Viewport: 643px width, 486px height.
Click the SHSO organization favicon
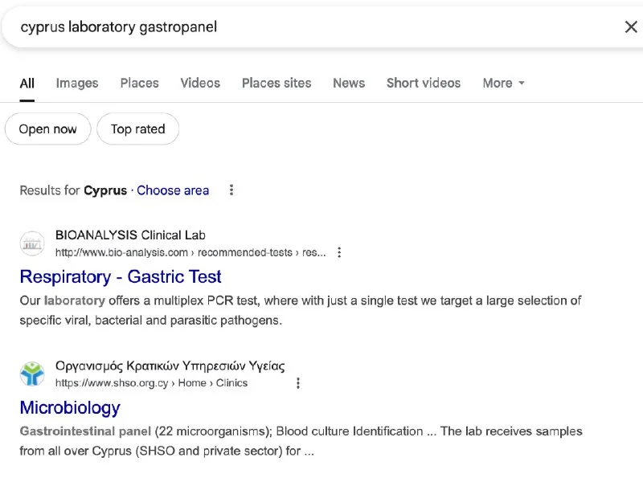coord(32,374)
